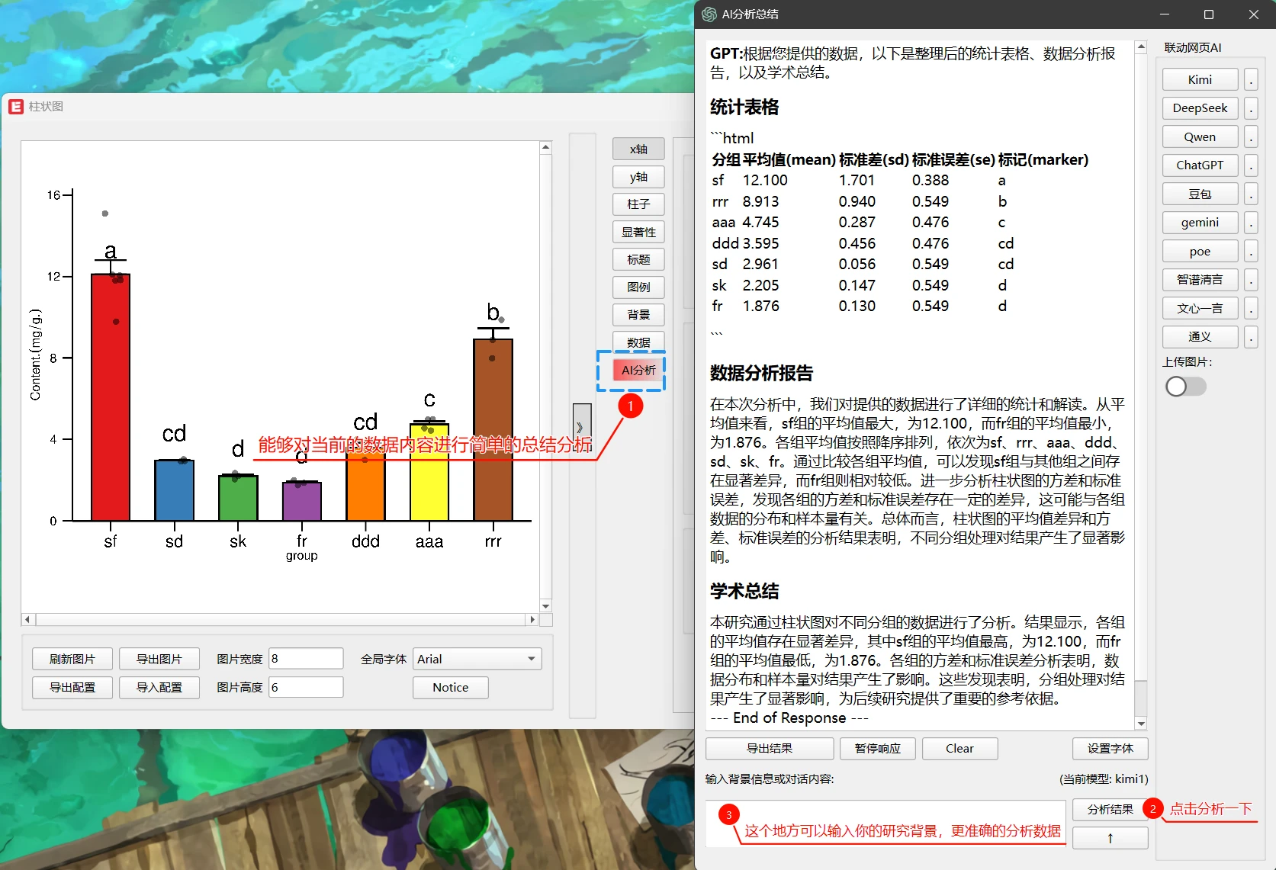Click the yellow aaa bar
The image size is (1276, 870).
pos(429,473)
